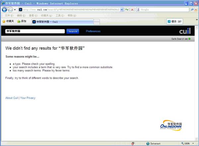Screen dimensions: 199x146
Task: Open the recent pages dropdown arrow
Action: click(15, 10)
